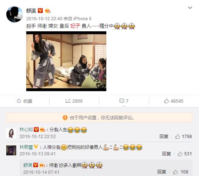Open the video thumbnail in the post
The width and height of the screenshot is (199, 176).
(x=66, y=61)
